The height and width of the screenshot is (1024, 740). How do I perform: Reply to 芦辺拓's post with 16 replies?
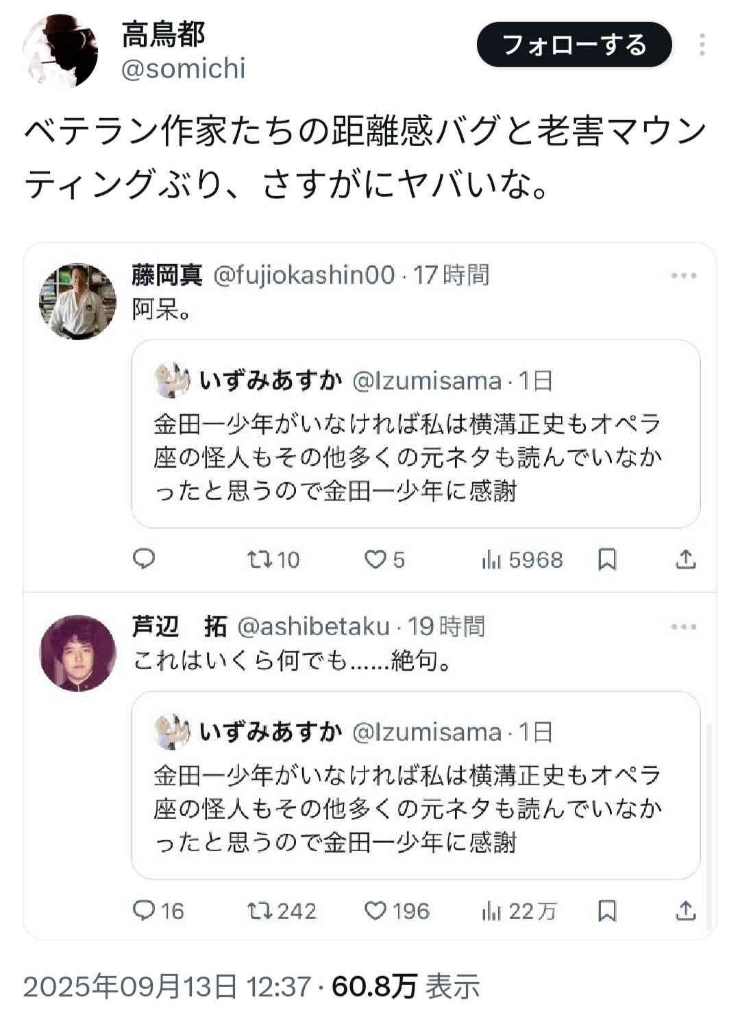pyautogui.click(x=145, y=911)
